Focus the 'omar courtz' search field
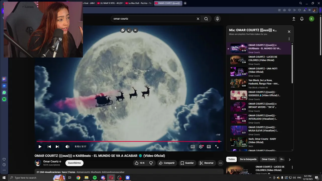 click(x=153, y=19)
